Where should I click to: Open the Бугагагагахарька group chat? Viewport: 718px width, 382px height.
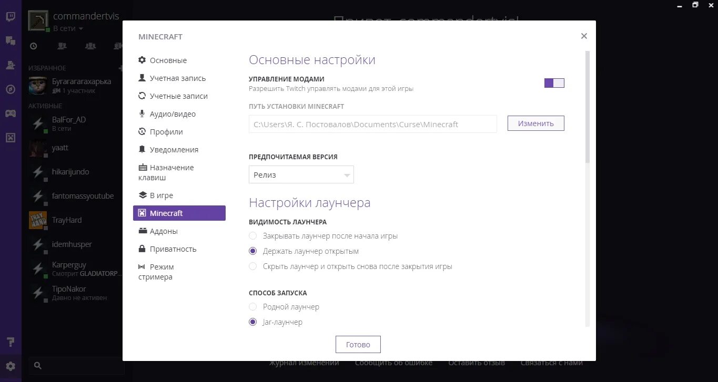click(x=76, y=86)
